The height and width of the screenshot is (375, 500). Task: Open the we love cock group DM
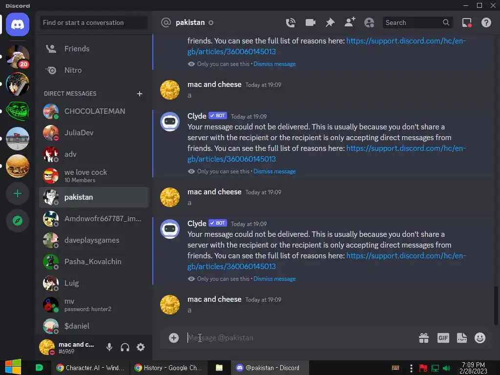(x=94, y=176)
